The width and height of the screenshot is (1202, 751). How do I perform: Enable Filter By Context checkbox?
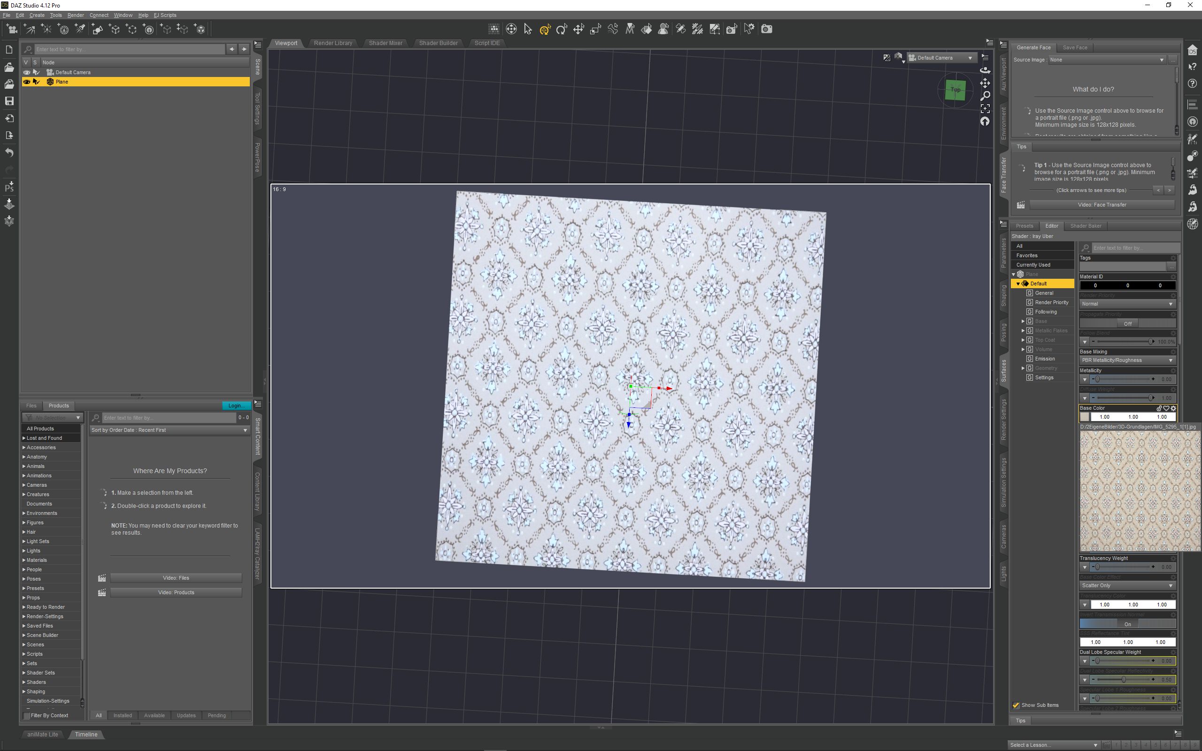pyautogui.click(x=27, y=716)
